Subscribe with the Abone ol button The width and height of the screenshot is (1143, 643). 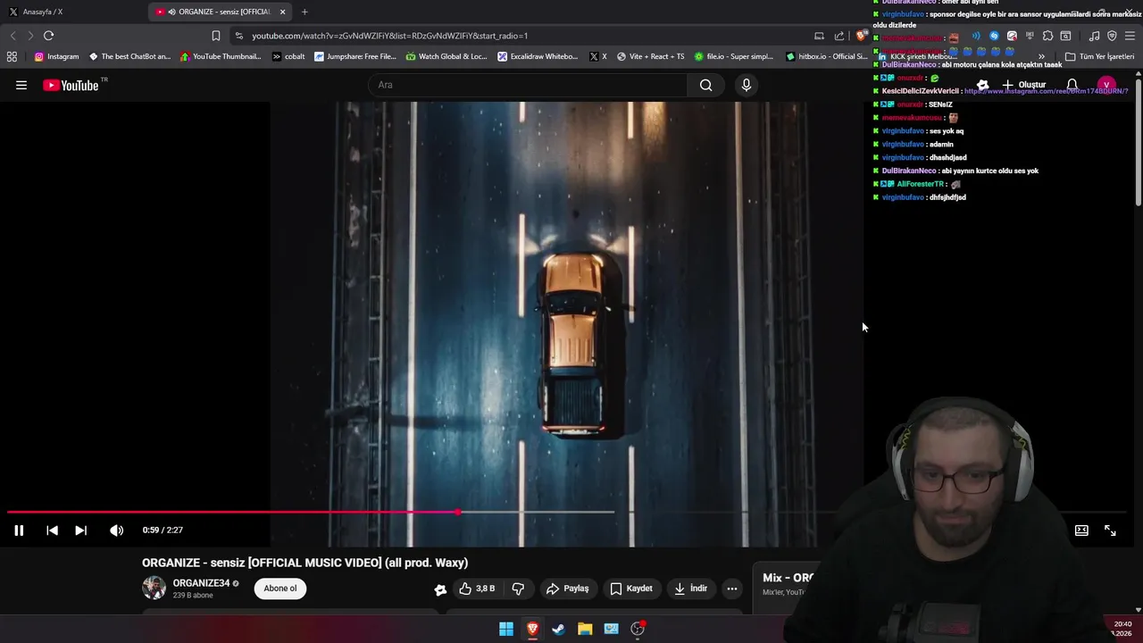(x=280, y=589)
